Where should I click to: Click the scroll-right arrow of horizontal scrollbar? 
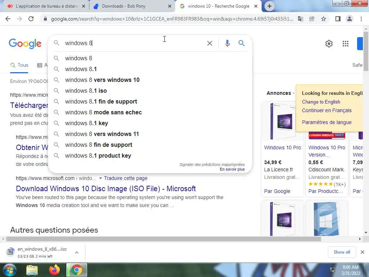(360, 239)
